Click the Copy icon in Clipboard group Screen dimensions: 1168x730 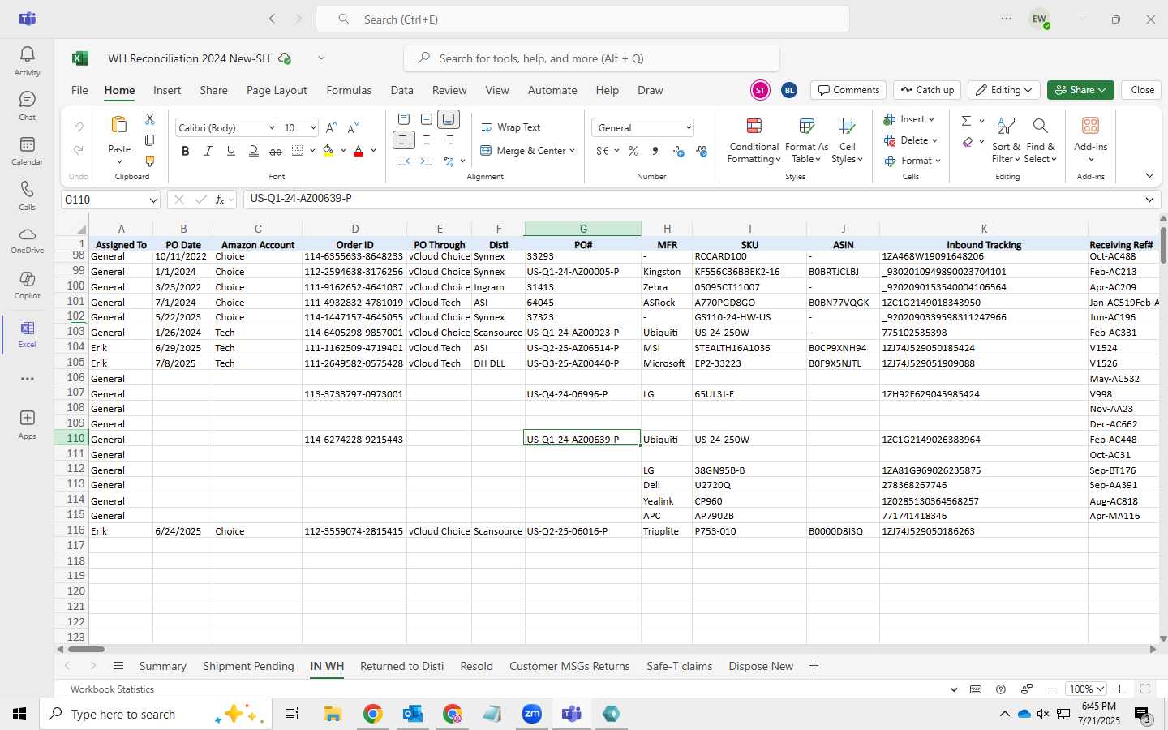point(150,140)
